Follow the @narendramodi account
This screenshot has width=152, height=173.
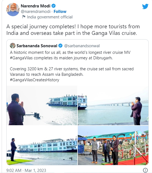pyautogui.click(x=60, y=12)
